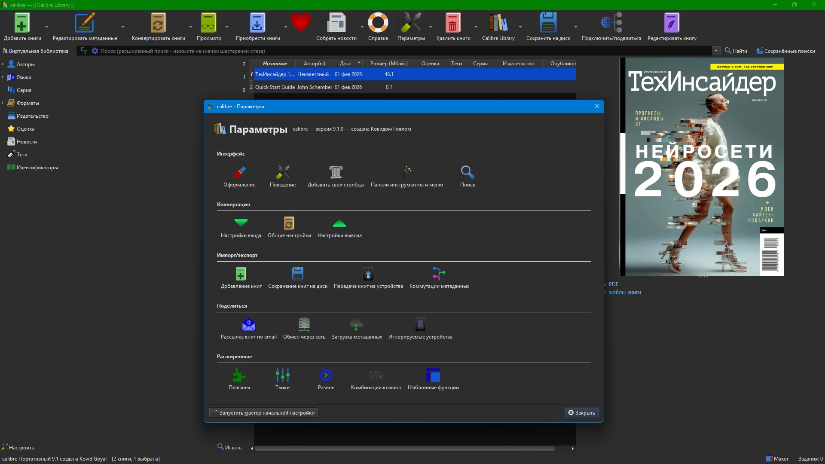825x464 pixels.
Task: Sort by Название column header
Action: click(x=275, y=64)
